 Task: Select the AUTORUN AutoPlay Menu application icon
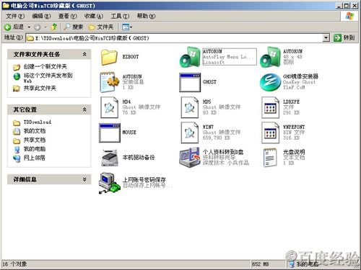point(190,57)
